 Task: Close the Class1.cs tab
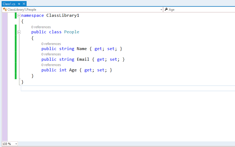[24, 4]
